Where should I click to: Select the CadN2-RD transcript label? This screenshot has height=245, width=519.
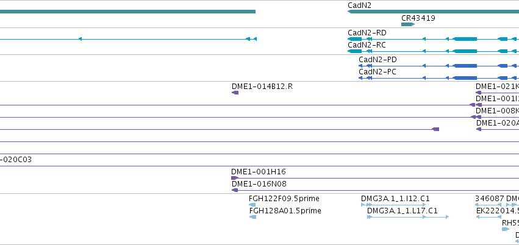tap(367, 33)
